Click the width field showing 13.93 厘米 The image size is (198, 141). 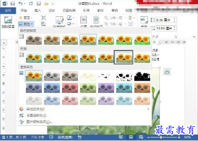[166, 28]
